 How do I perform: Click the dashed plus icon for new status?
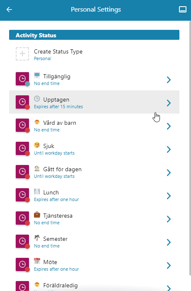22,54
